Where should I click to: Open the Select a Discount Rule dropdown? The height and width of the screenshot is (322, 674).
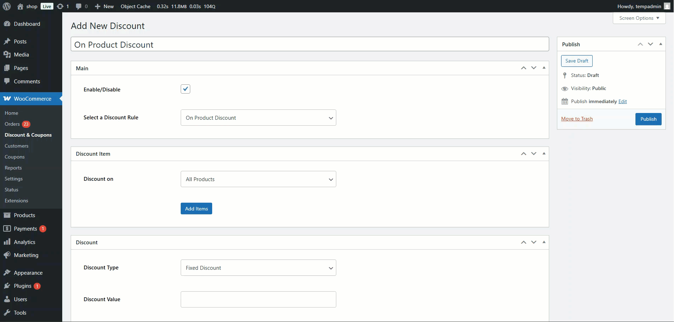coord(258,118)
